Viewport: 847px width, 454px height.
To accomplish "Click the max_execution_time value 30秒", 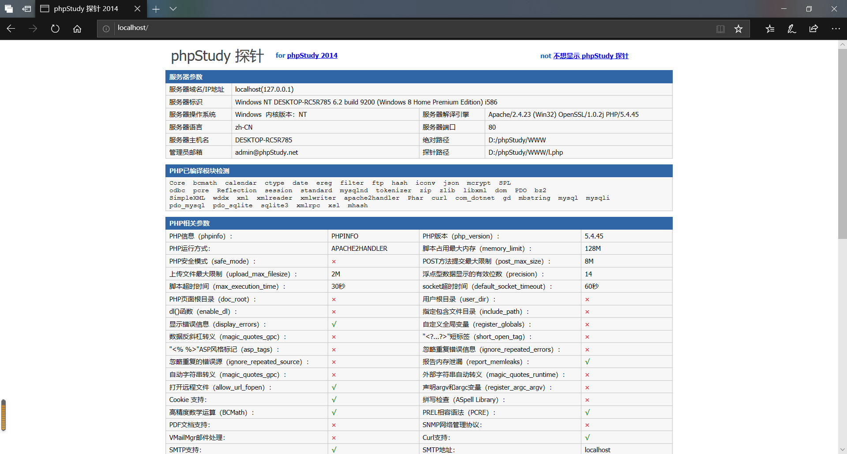I will click(x=338, y=287).
